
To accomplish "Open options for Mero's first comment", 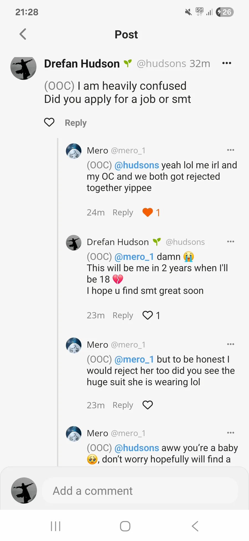I will (230, 150).
